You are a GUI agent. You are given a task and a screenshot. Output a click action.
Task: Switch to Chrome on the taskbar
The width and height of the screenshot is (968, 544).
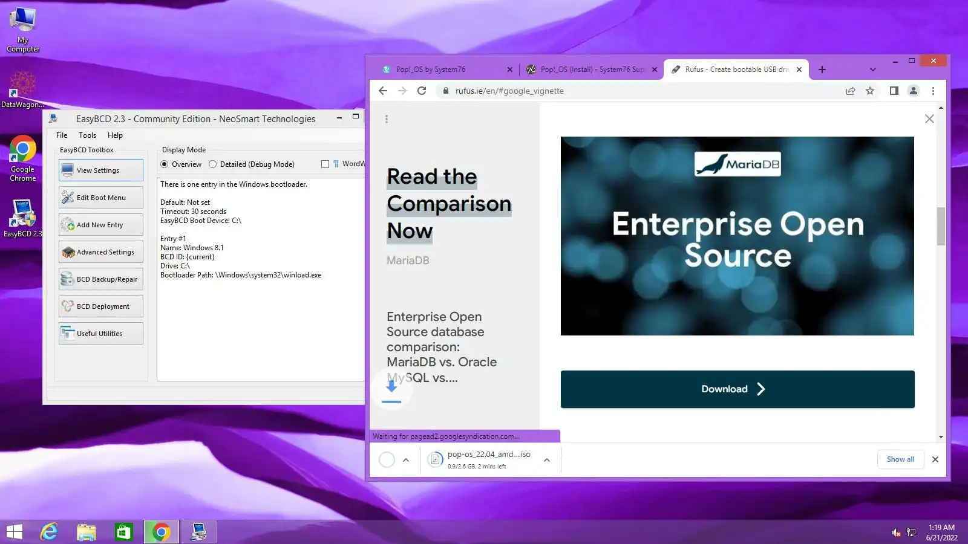click(161, 532)
